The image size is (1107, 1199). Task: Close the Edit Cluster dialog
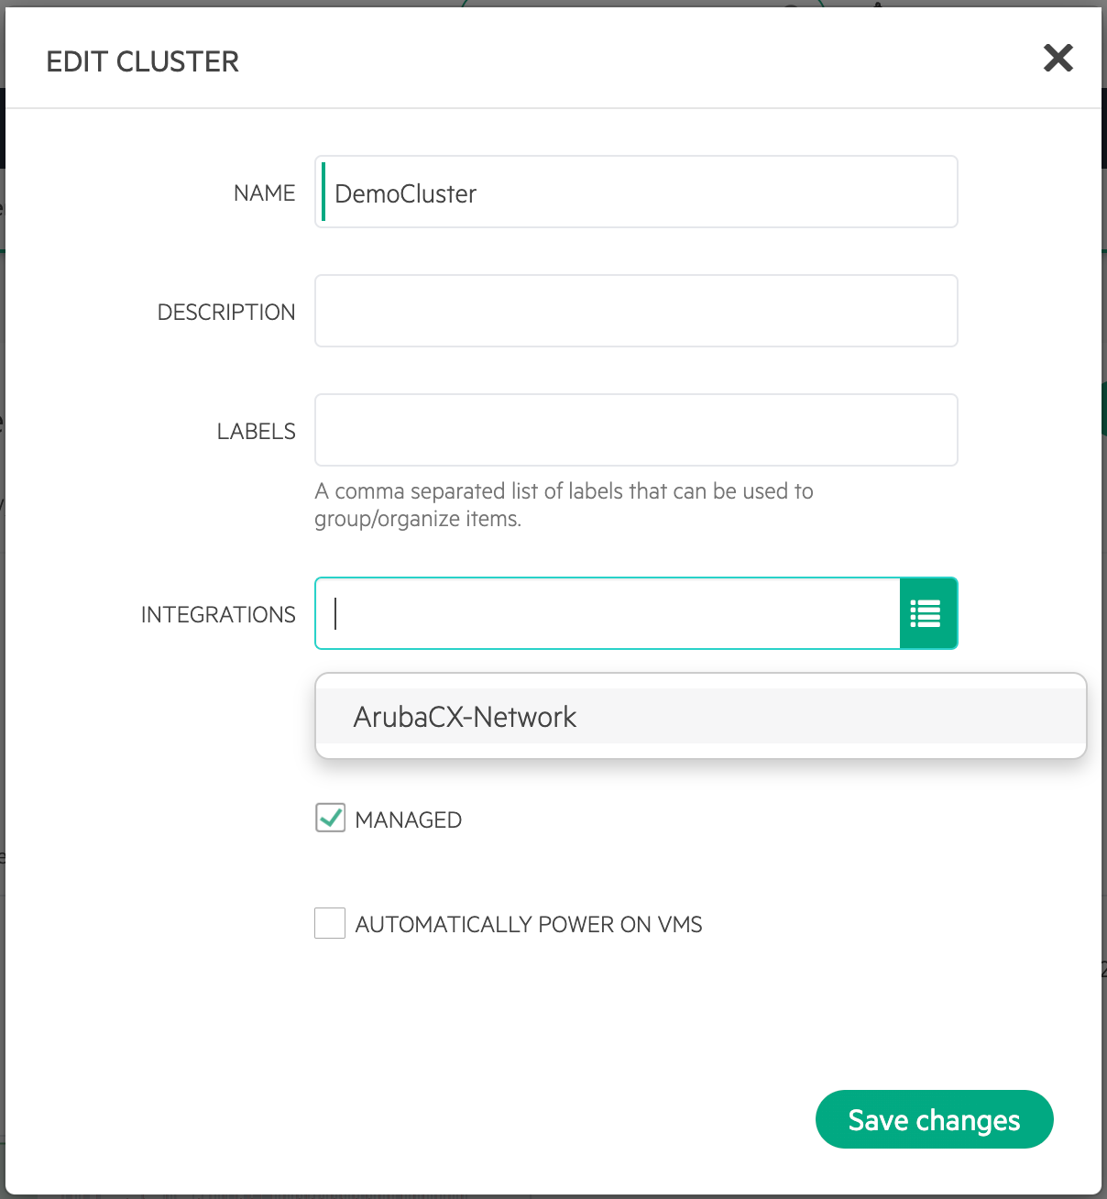(x=1058, y=59)
